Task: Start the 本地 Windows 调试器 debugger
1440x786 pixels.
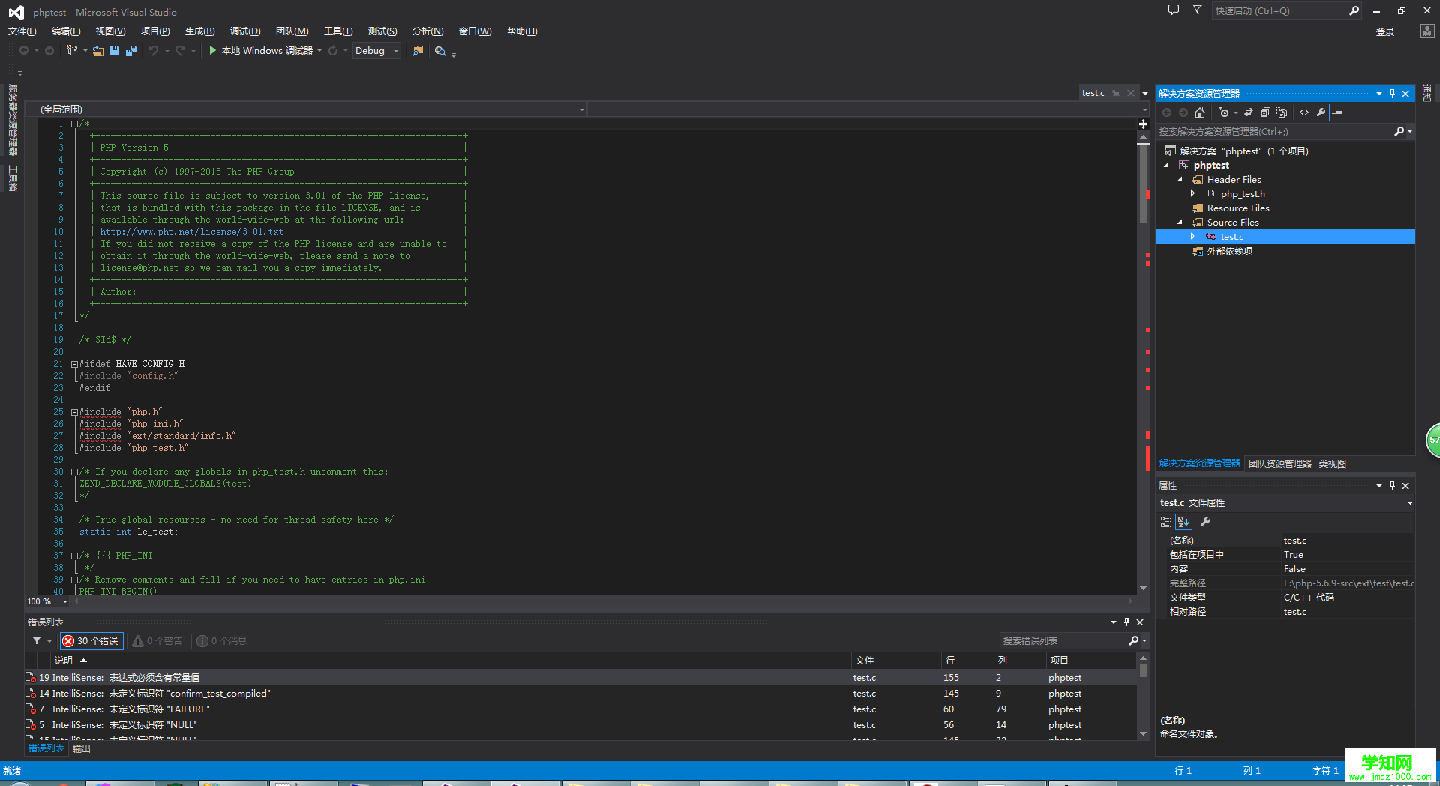Action: point(260,51)
